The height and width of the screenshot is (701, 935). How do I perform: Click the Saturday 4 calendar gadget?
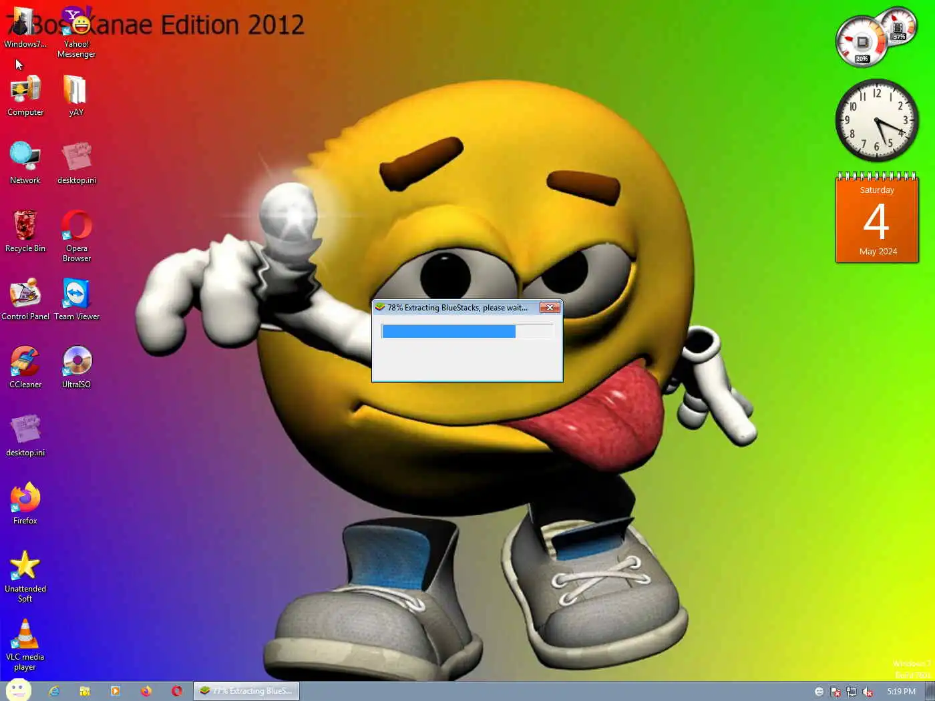tap(877, 218)
